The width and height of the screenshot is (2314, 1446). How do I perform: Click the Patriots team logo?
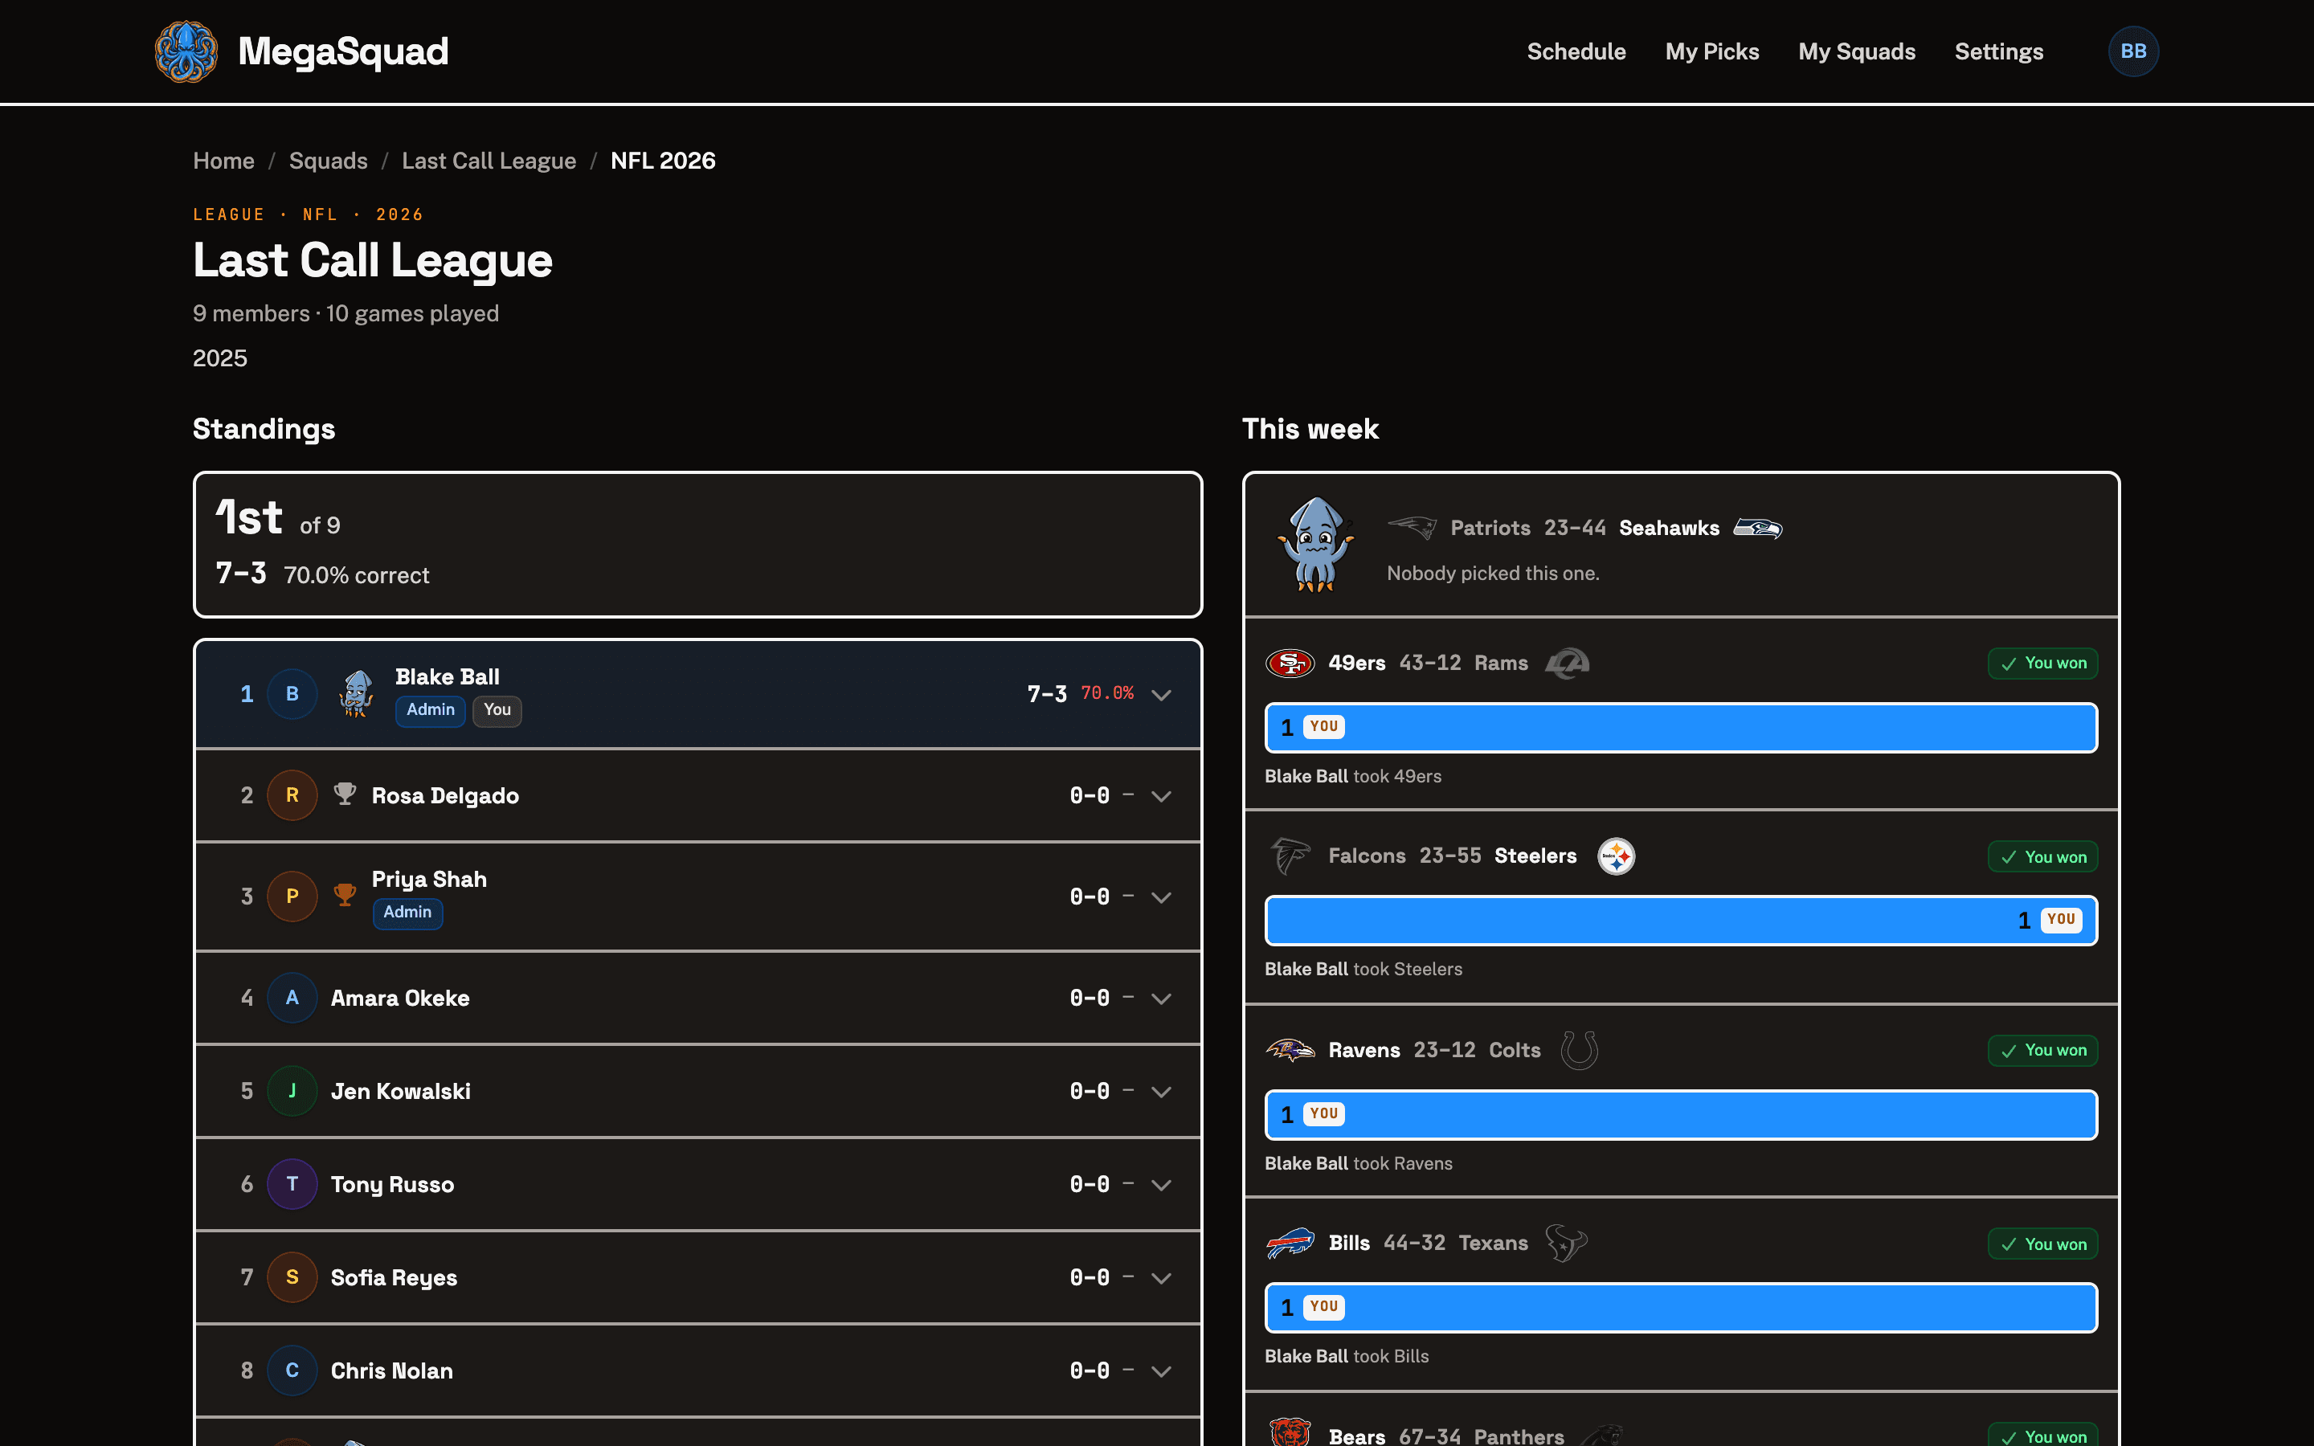click(1413, 527)
